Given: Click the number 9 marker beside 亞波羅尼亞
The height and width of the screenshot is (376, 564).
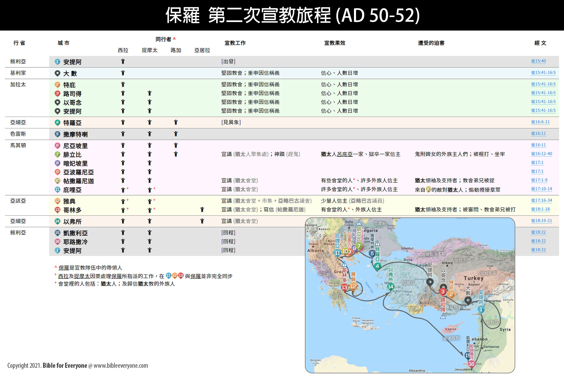Looking at the screenshot, I should [57, 172].
